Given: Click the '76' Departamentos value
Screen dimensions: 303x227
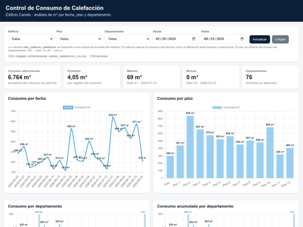Looking at the screenshot, I should pos(249,77).
